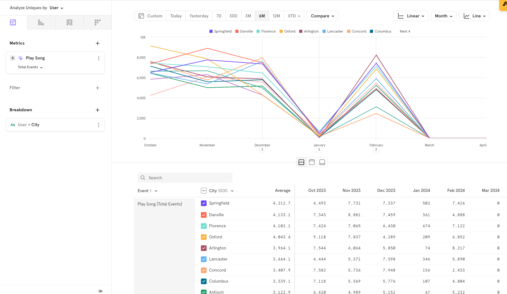Open the Retention dots icon tab
507x294 pixels.
coord(98,22)
